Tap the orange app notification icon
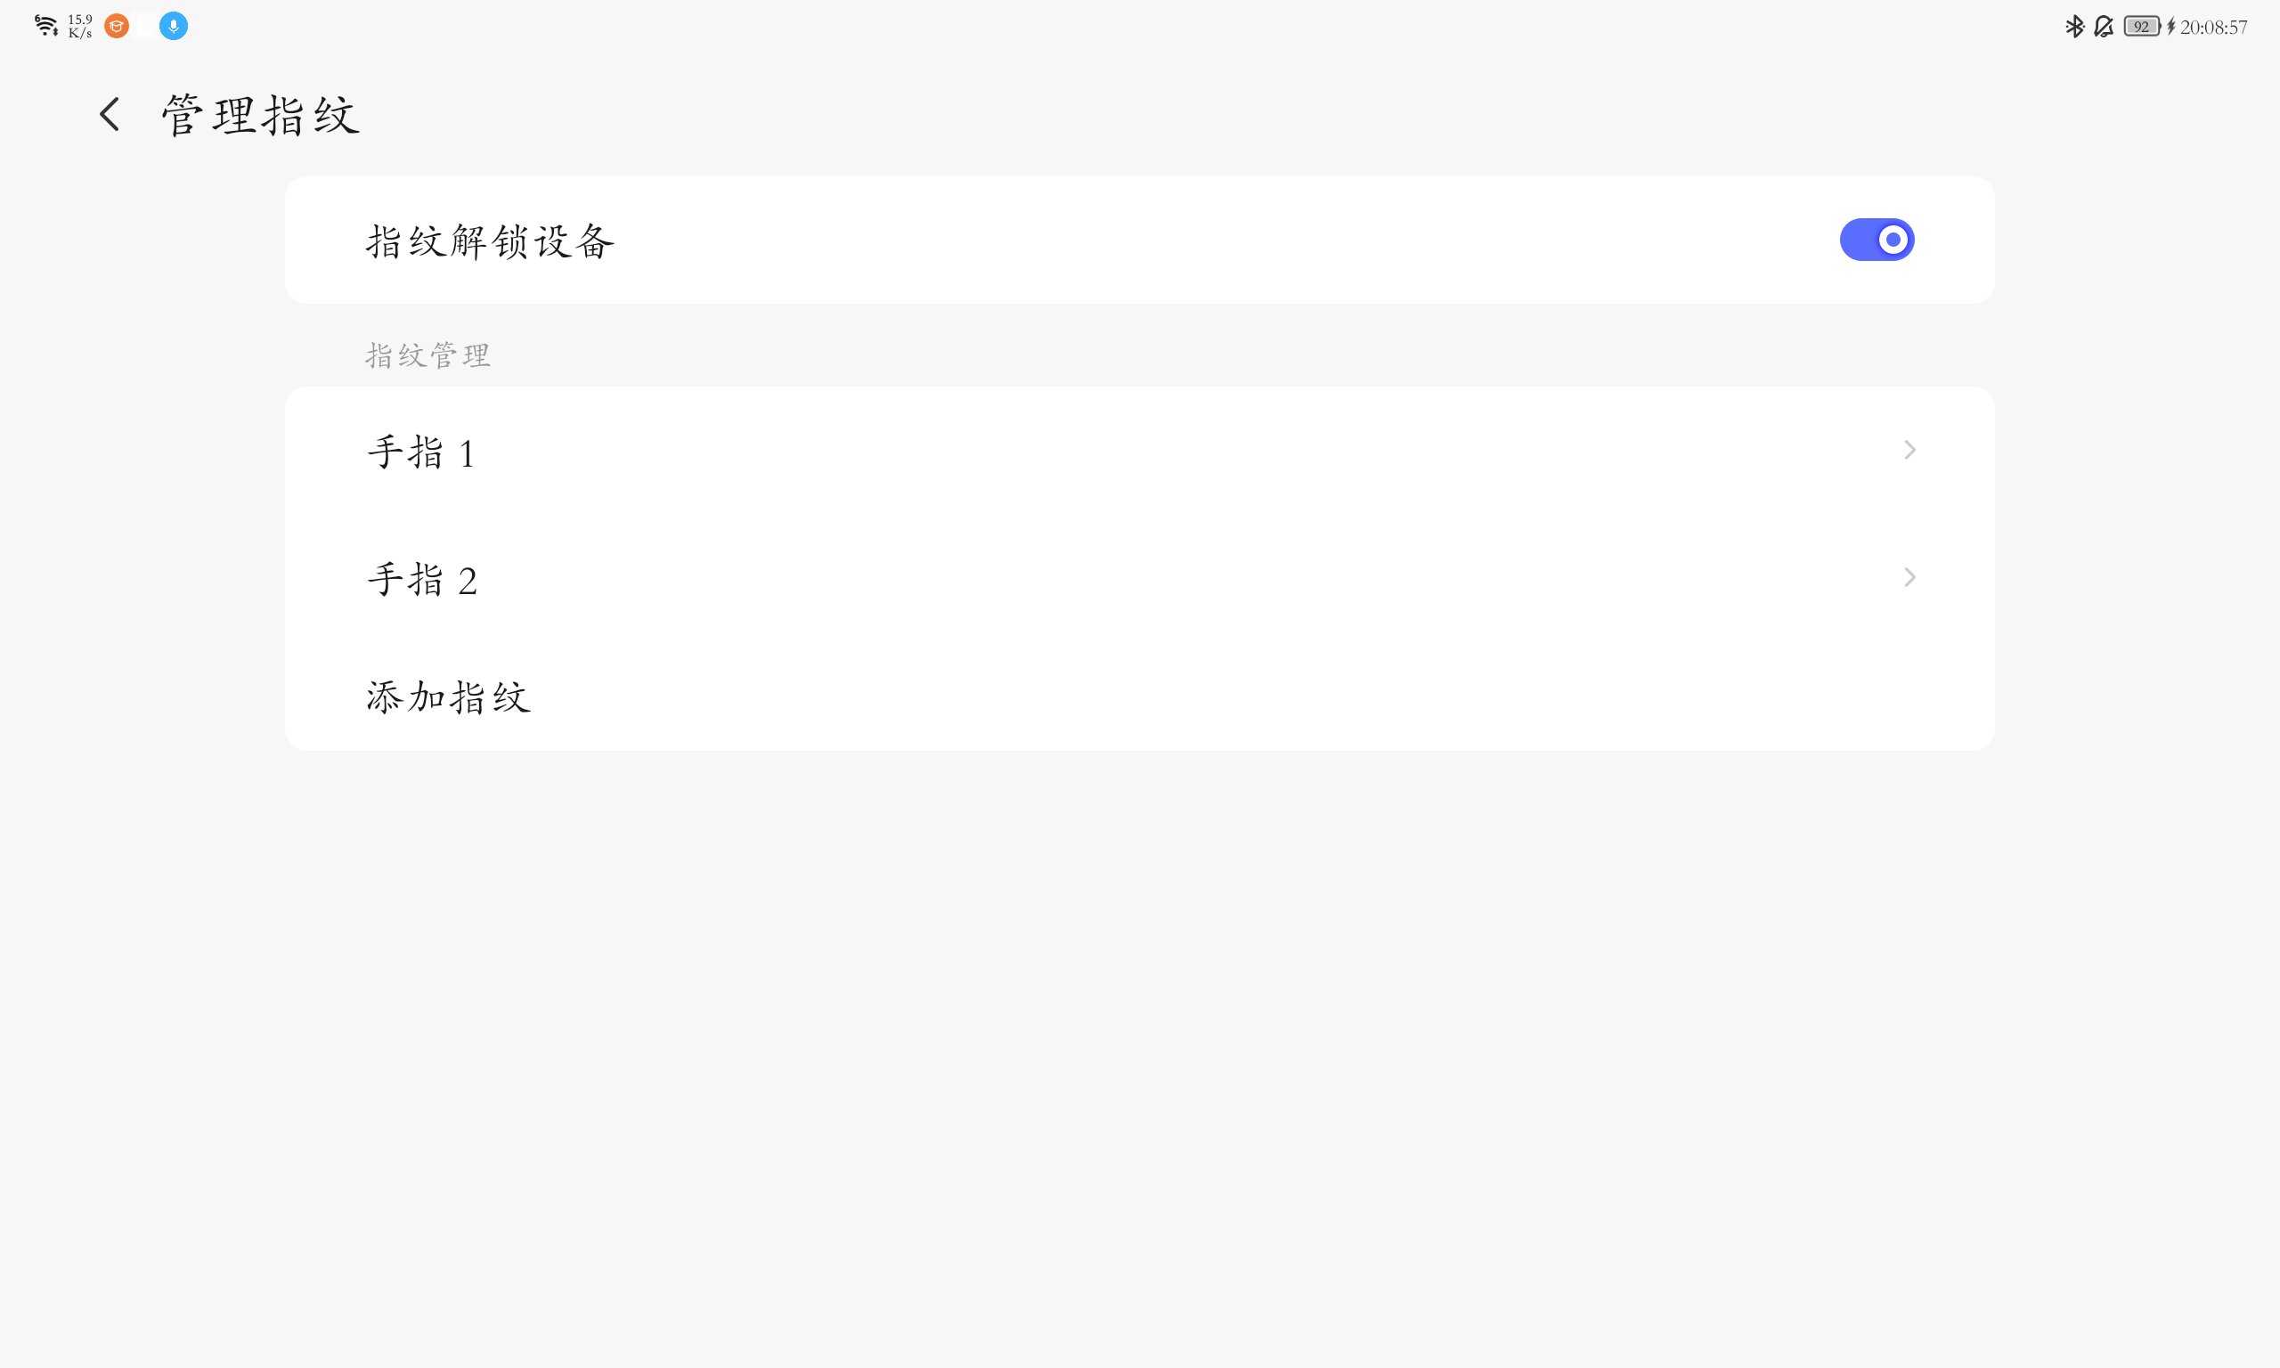The height and width of the screenshot is (1368, 2280). 117,26
